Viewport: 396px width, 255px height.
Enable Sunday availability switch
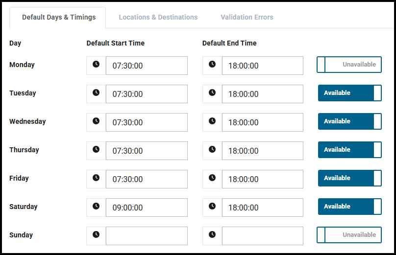coord(349,235)
